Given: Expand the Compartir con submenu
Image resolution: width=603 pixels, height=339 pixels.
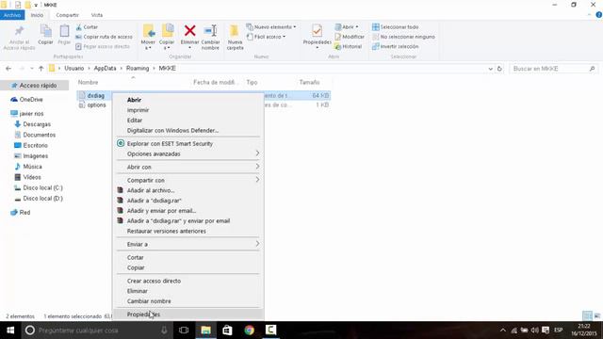Looking at the screenshot, I should point(188,180).
